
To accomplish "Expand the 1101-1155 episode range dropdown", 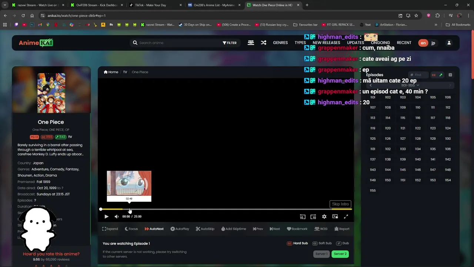I will click(x=410, y=85).
